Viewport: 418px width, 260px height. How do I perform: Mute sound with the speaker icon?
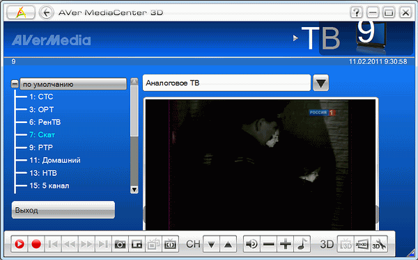252,244
